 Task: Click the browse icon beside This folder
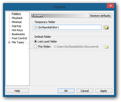pyautogui.click(x=106, y=47)
